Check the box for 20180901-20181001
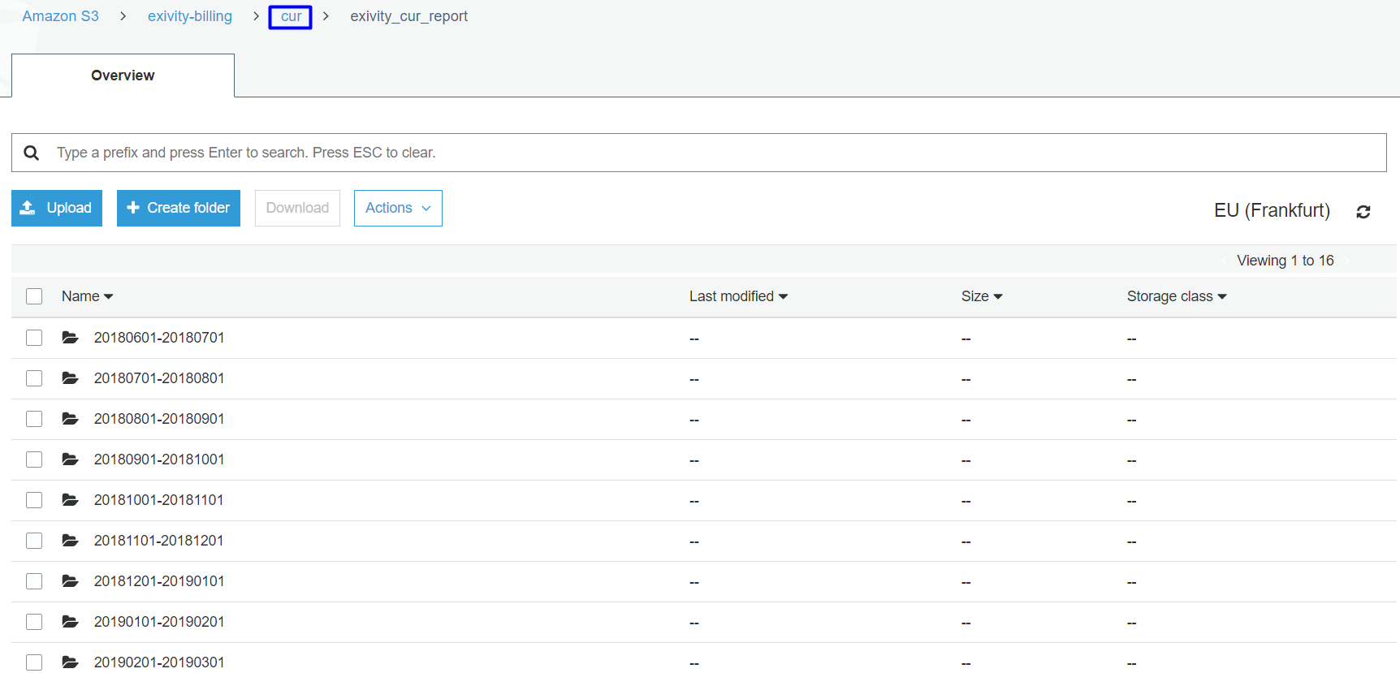 (34, 459)
